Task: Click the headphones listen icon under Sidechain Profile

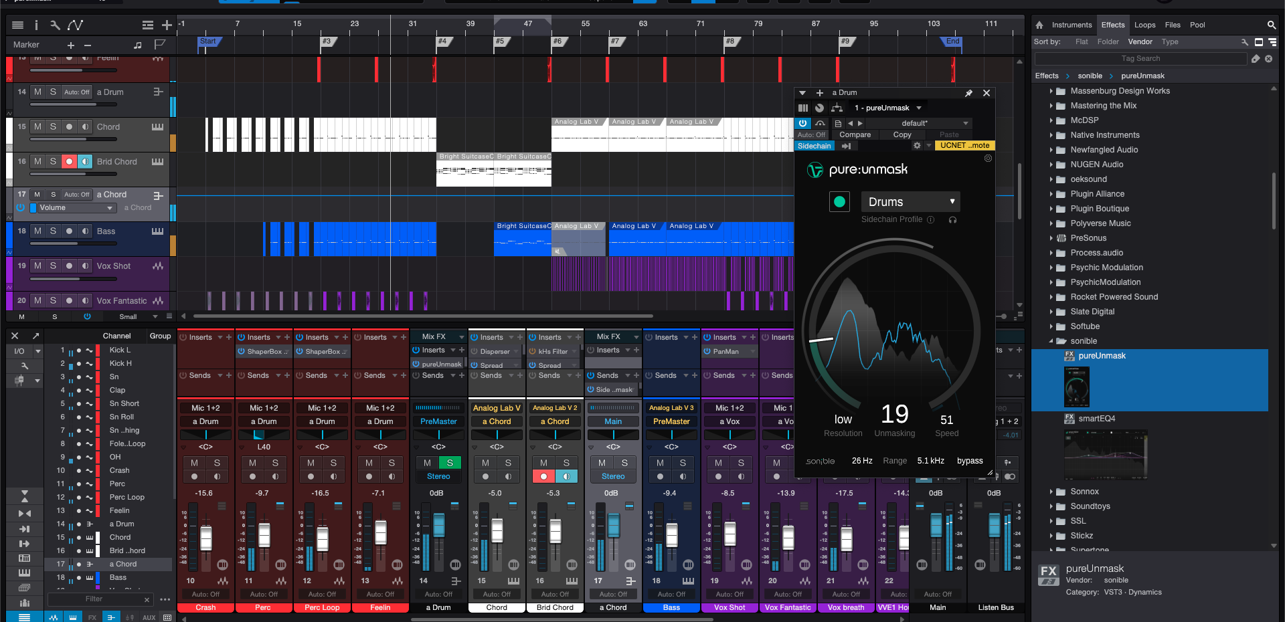Action: click(952, 219)
